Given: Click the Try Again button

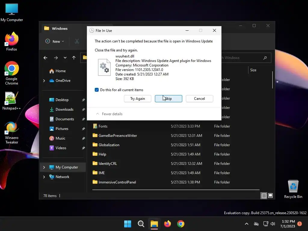Looking at the screenshot, I should tap(137, 99).
